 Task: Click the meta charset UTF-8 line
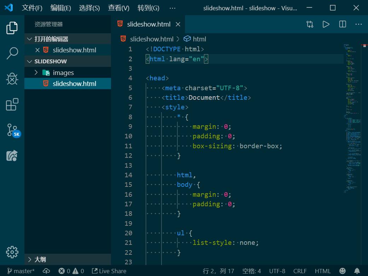(x=204, y=88)
